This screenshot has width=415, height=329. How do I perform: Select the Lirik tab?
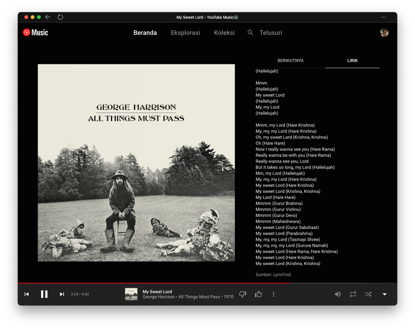(x=352, y=60)
